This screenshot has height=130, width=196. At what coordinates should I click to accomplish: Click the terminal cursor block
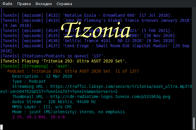click(1, 127)
